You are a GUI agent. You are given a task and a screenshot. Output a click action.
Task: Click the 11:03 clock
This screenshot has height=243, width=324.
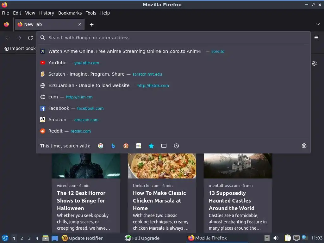pyautogui.click(x=316, y=238)
